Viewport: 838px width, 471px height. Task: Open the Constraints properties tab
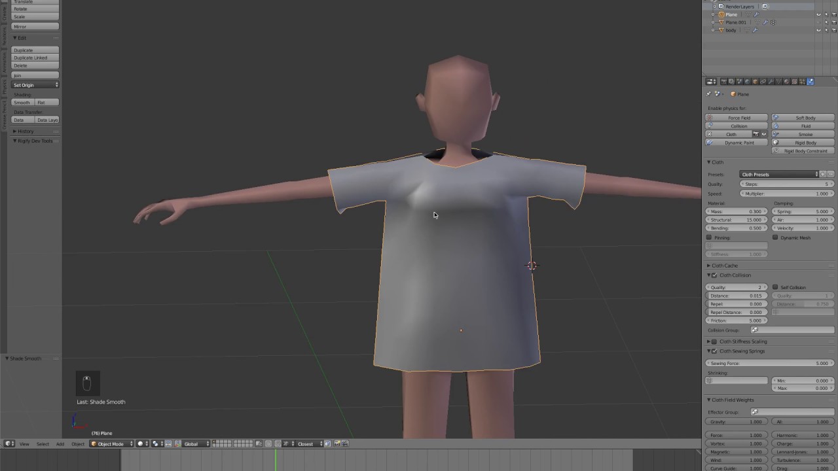tap(763, 82)
